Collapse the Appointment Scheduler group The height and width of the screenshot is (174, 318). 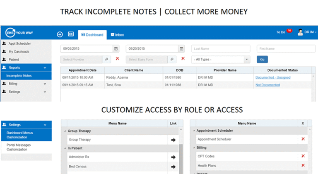pos(194,131)
